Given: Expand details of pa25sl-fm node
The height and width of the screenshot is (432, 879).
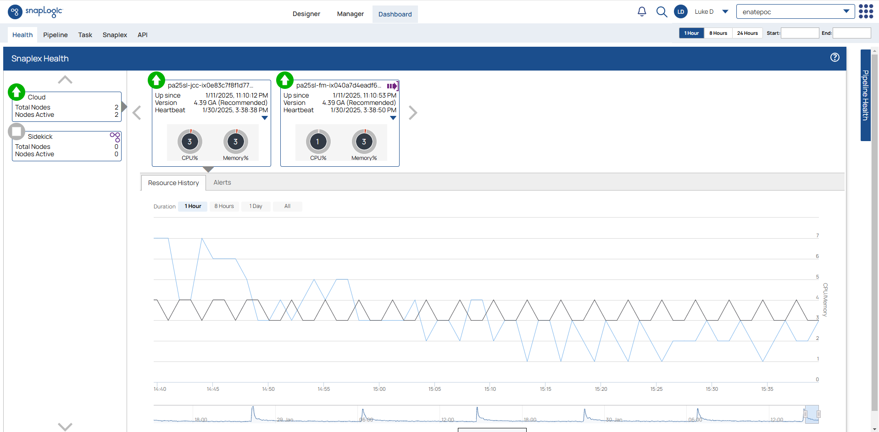Looking at the screenshot, I should point(393,118).
